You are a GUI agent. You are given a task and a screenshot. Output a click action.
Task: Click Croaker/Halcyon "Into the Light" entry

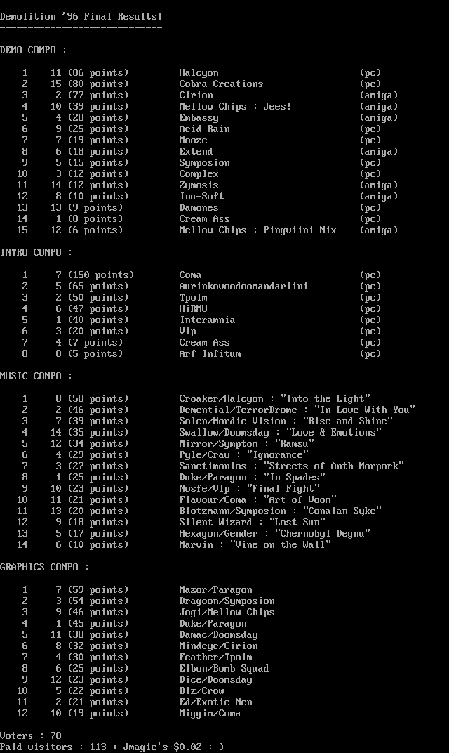pyautogui.click(x=274, y=398)
